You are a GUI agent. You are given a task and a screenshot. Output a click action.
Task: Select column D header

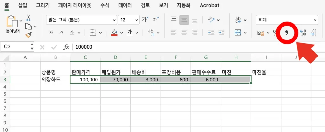[116, 57]
